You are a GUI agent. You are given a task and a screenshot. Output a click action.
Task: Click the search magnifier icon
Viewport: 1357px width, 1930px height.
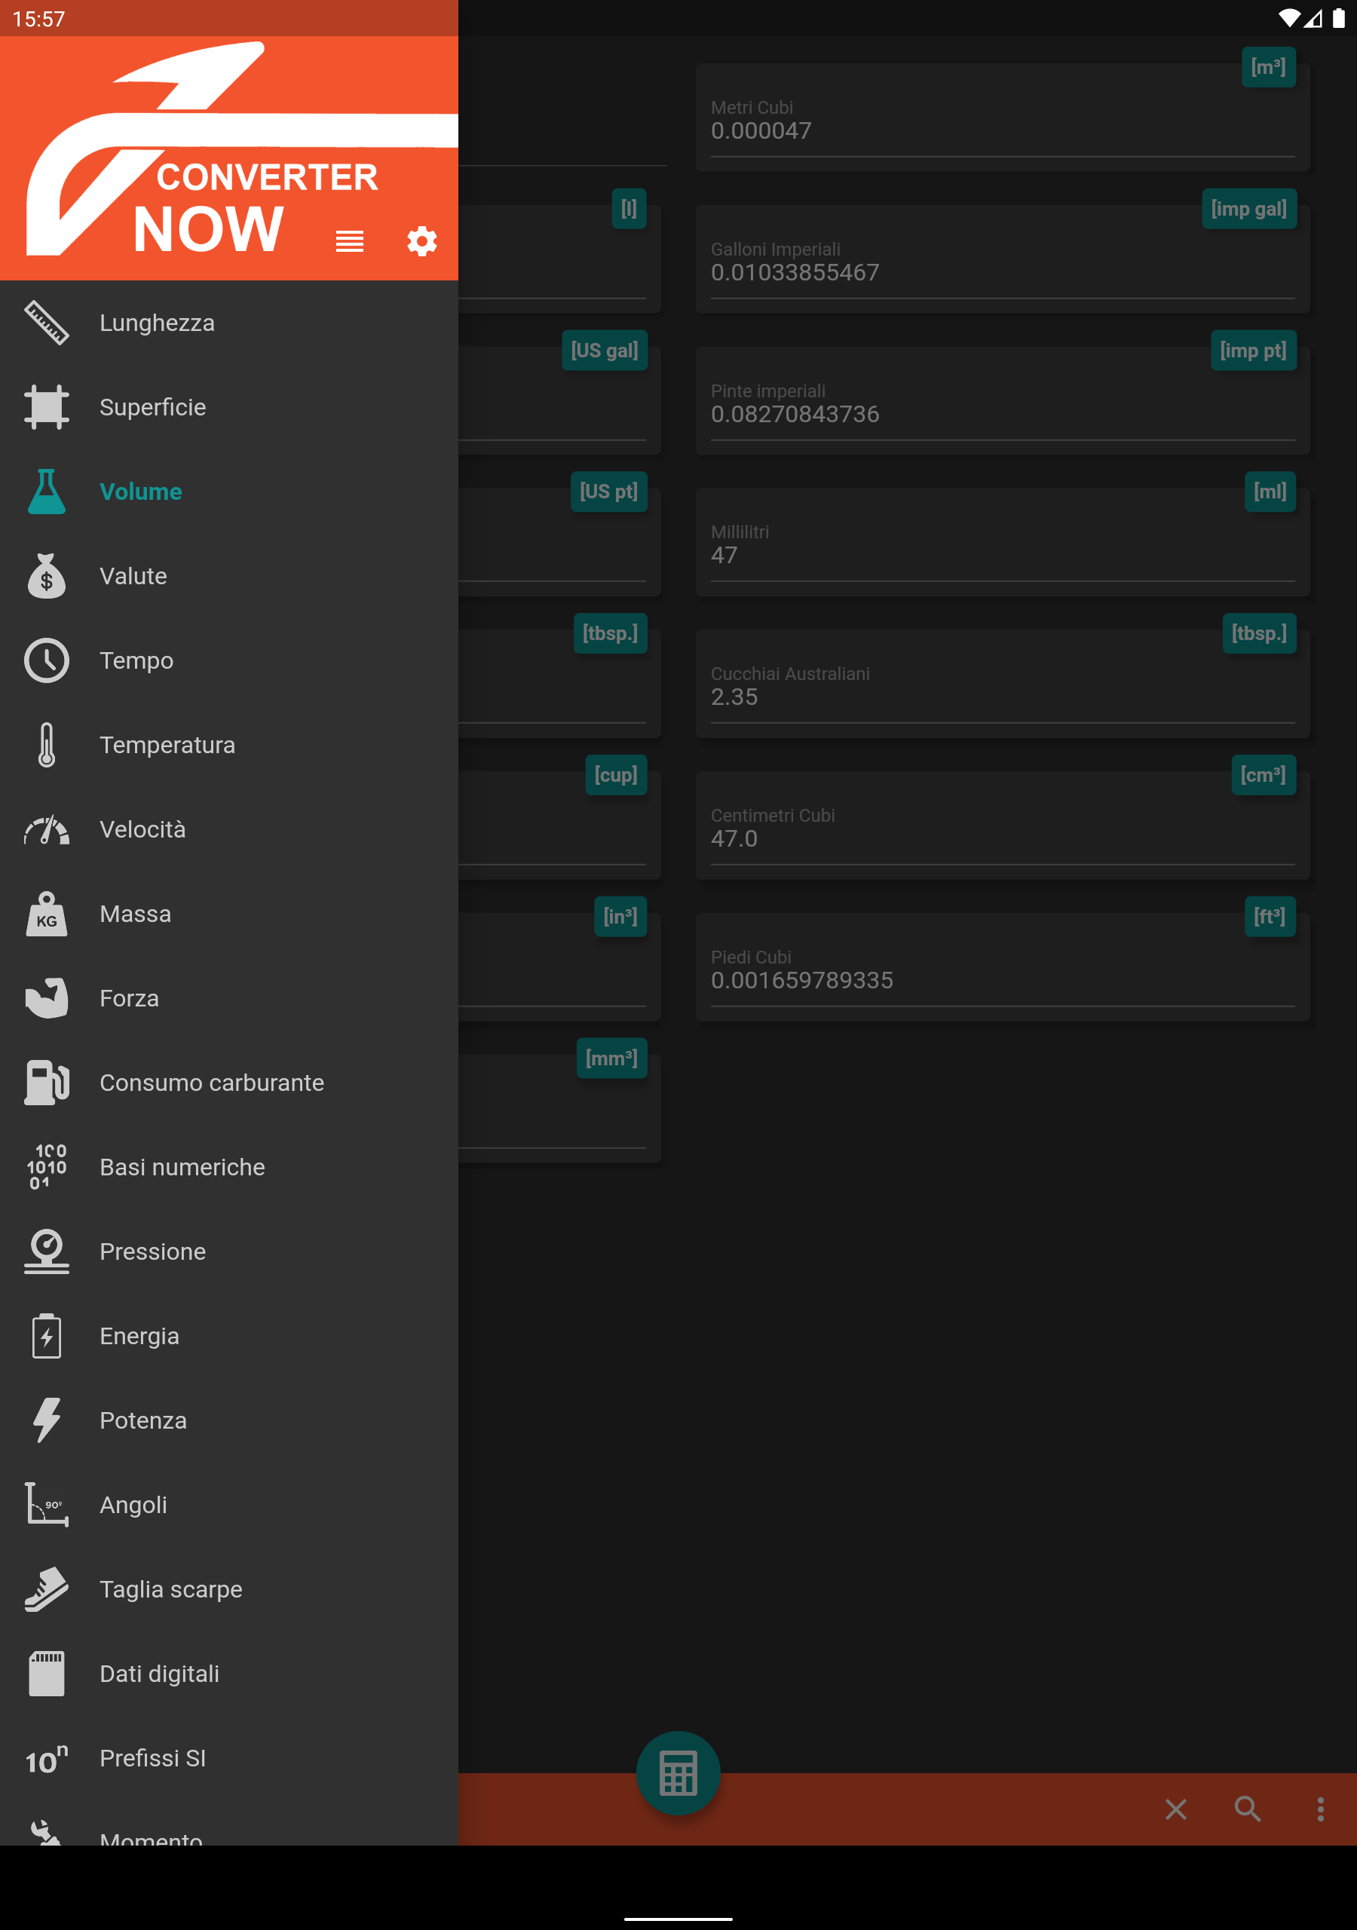pos(1247,1808)
